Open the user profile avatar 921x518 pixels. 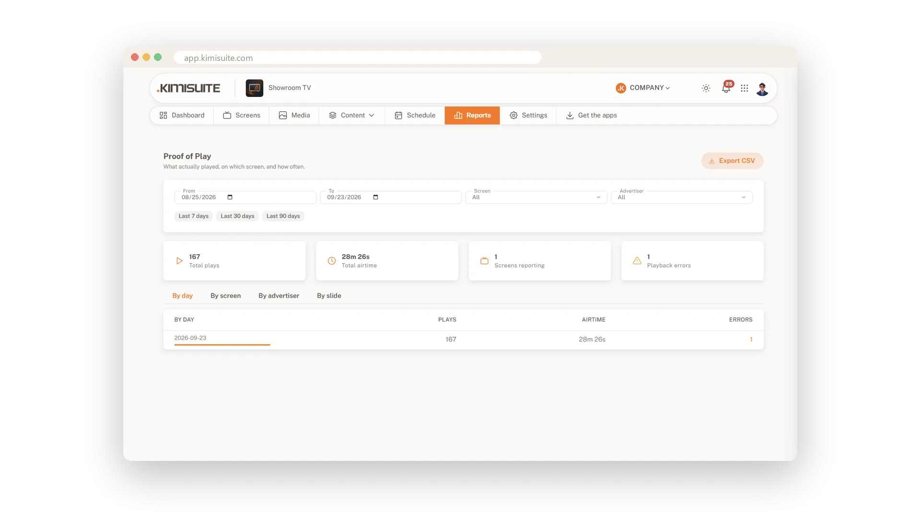(x=762, y=89)
